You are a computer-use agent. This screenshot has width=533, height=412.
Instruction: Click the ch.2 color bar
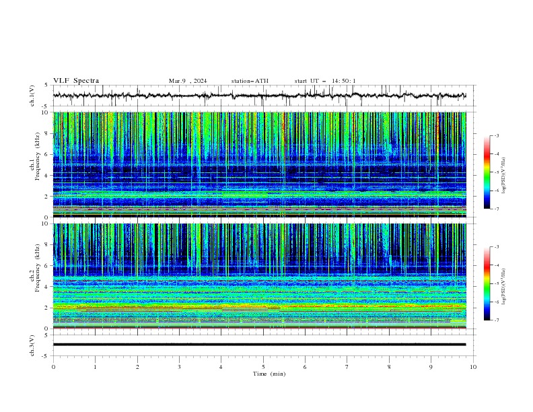487,283
